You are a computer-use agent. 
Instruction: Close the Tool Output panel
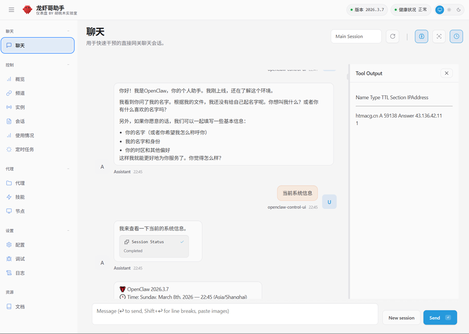click(x=446, y=73)
